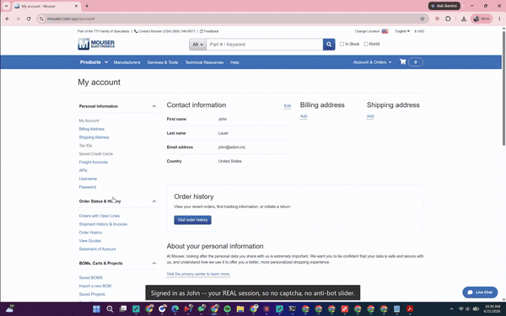The image size is (506, 316).
Task: Open the Live Chat button
Action: click(480, 292)
